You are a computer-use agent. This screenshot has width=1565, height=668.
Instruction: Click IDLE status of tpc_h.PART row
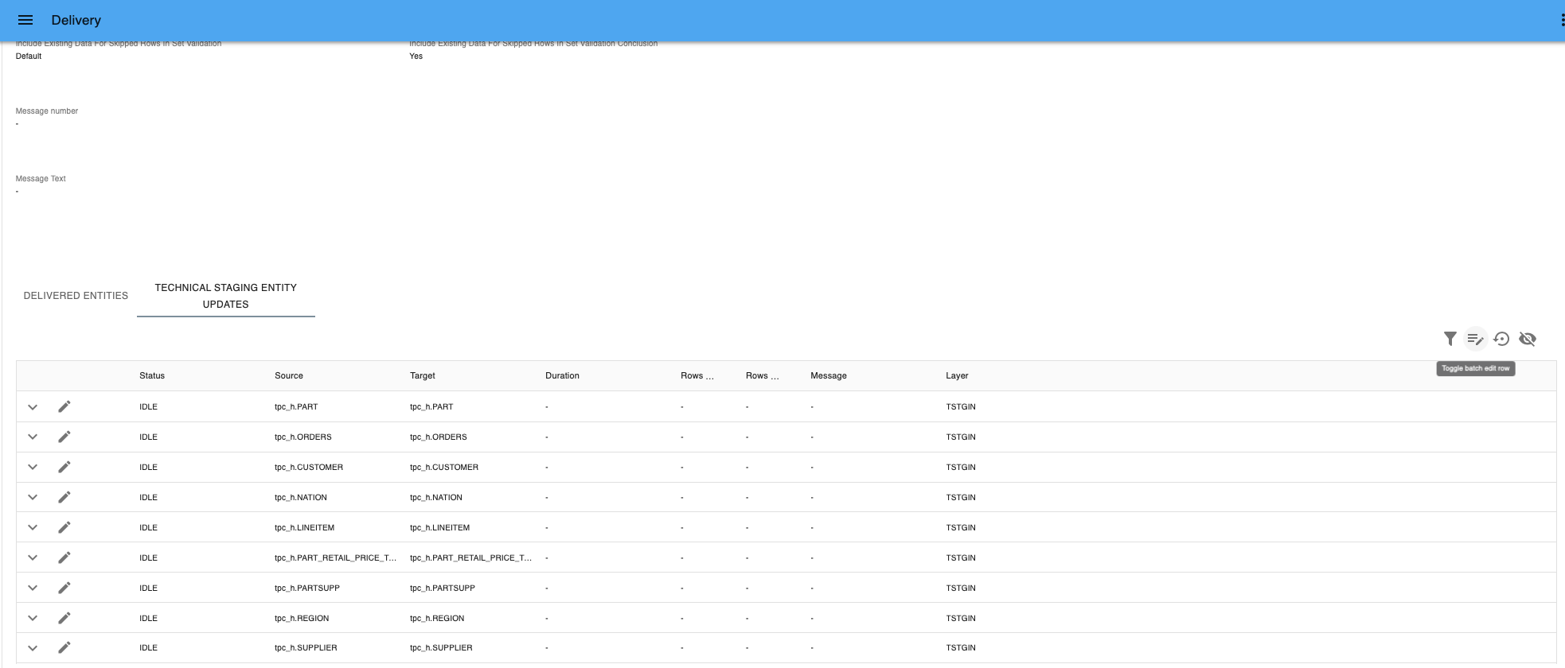148,407
